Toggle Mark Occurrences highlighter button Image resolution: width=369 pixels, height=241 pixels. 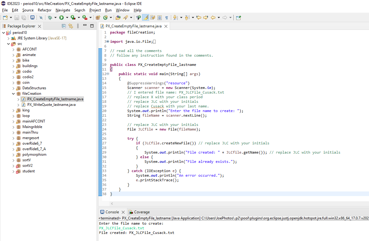(146, 18)
